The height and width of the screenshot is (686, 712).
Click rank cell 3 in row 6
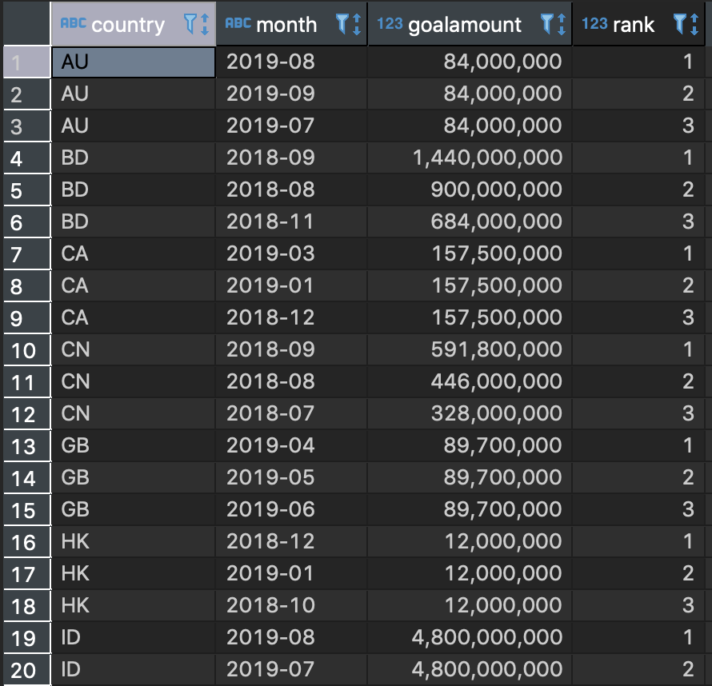click(638, 221)
